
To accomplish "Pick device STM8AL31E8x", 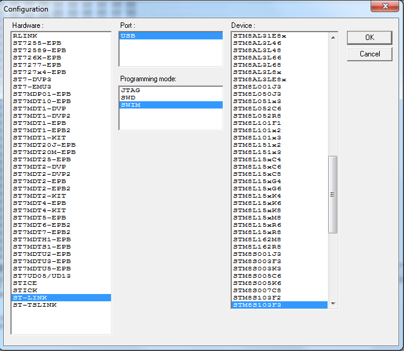I will point(280,36).
